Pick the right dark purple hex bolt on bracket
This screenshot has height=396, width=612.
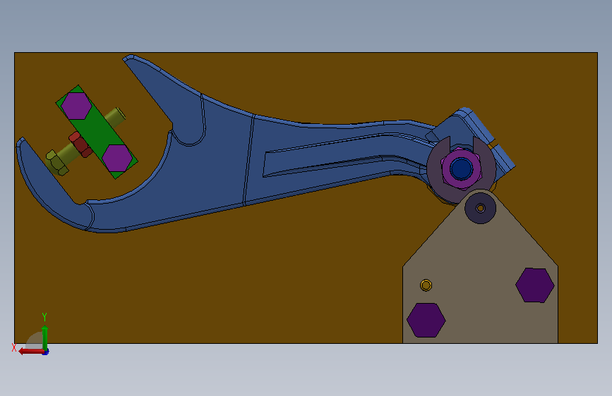click(x=535, y=285)
